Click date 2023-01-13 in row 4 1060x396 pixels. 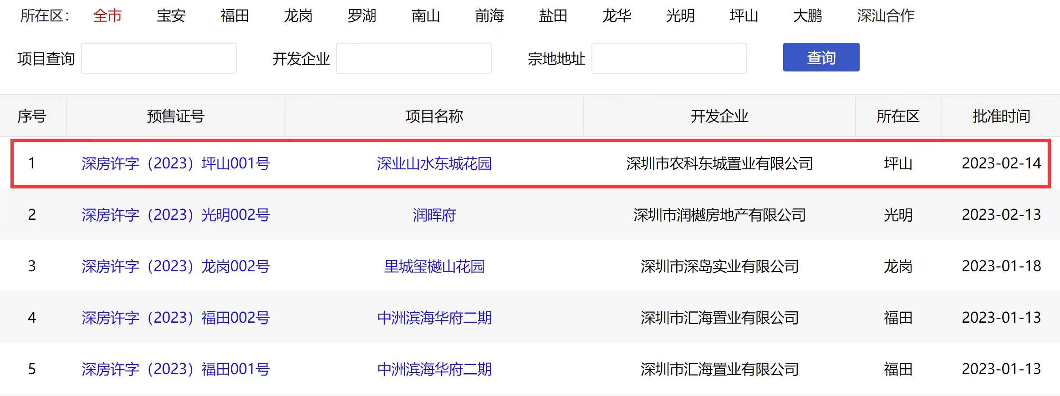point(1002,318)
